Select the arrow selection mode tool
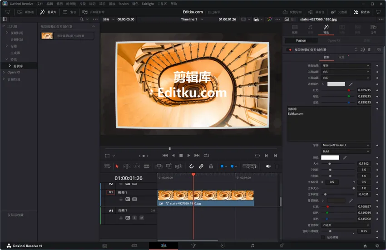 click(x=117, y=167)
